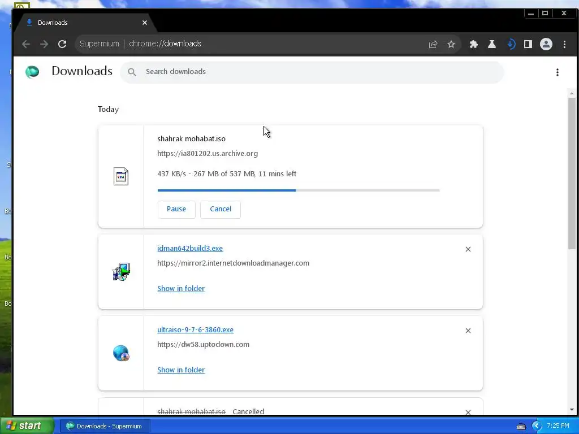579x434 pixels.
Task: Open the Downloads page more-actions menu
Action: 557,72
